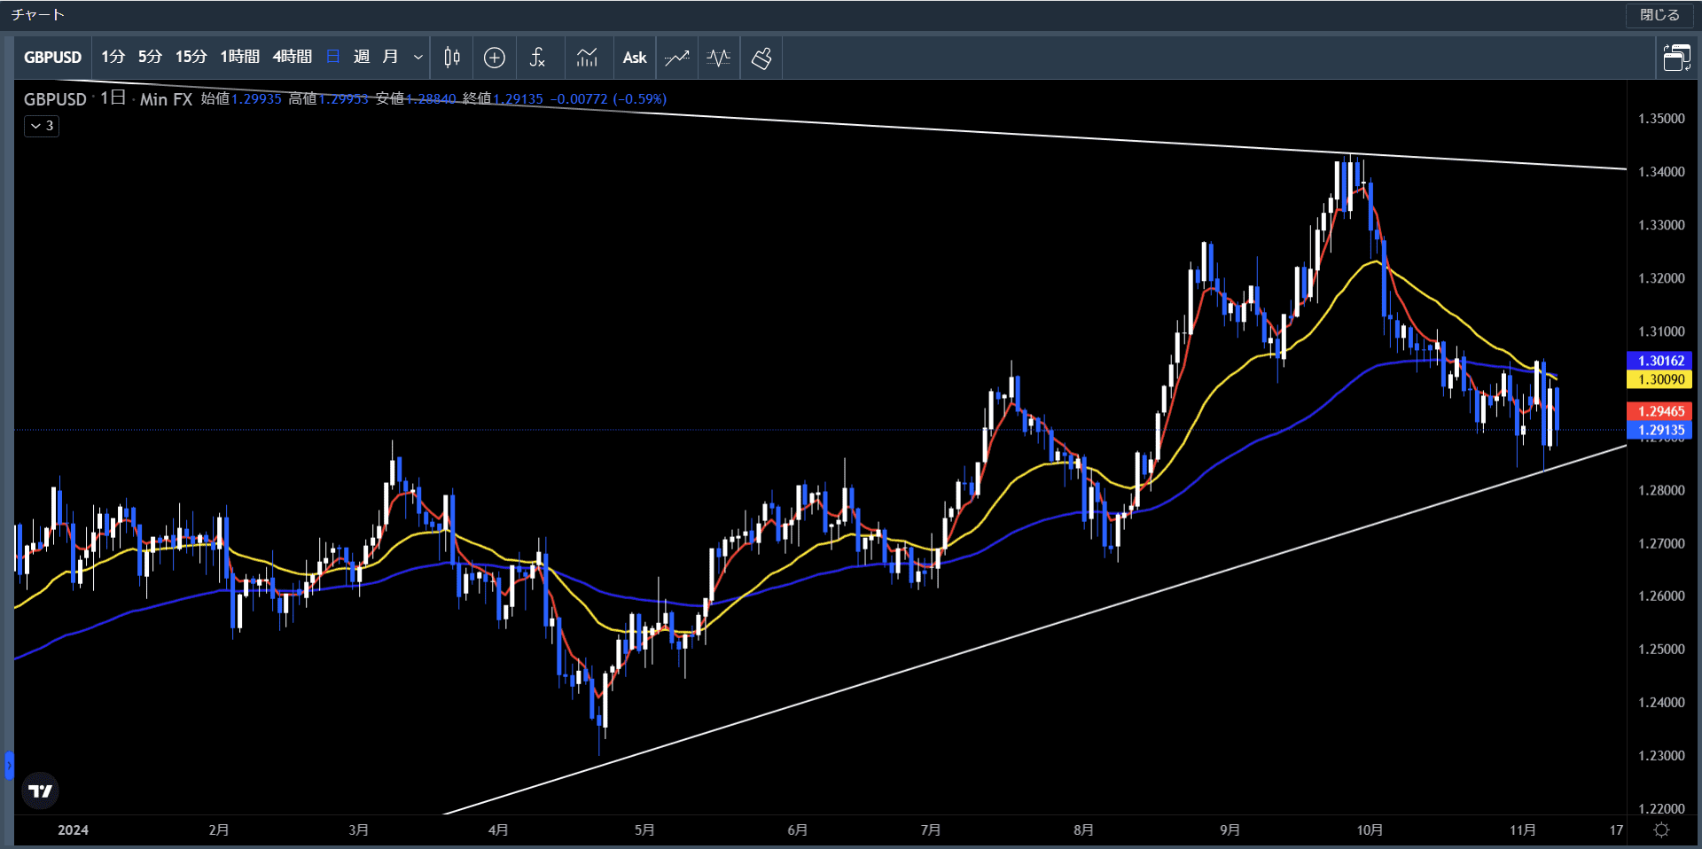Expand the left side panel handle
The width and height of the screenshot is (1702, 849).
tap(9, 765)
